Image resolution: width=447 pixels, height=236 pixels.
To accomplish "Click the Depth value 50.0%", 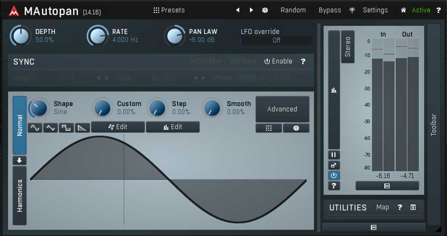I will (45, 40).
